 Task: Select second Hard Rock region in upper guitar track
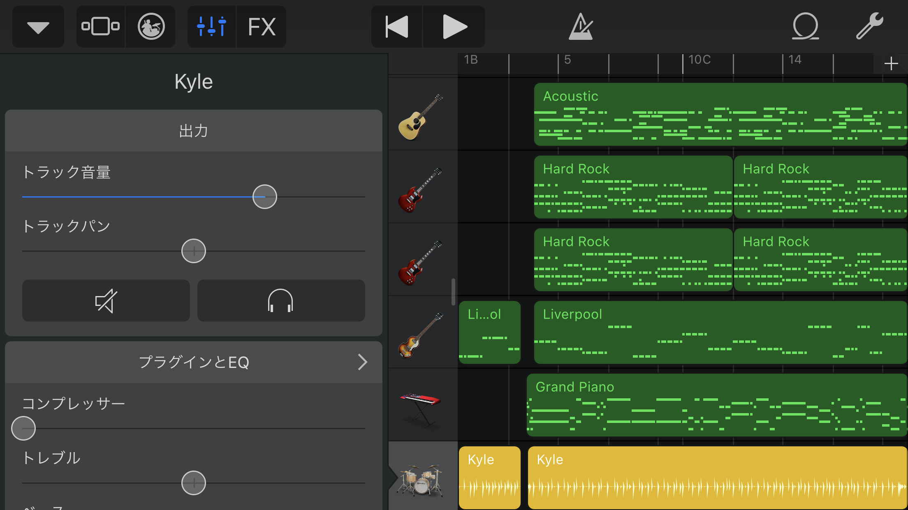click(821, 187)
